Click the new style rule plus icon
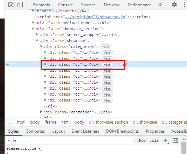The height and width of the screenshot is (154, 187). pyautogui.click(x=165, y=140)
